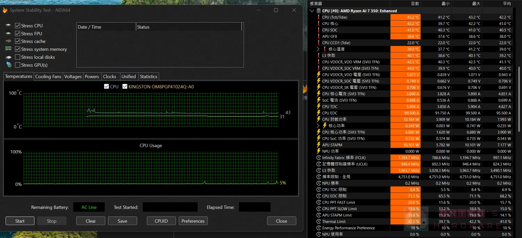Collapse the CPU [#0] AMD Ryzen AI 7 350 group
Viewport: 522px width, 238px height.
pos(312,11)
